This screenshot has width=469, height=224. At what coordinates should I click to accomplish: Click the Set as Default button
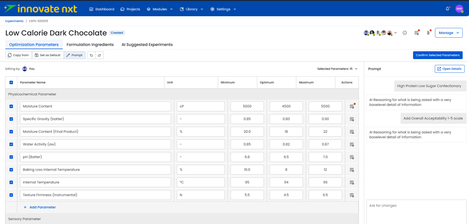[x=48, y=55]
